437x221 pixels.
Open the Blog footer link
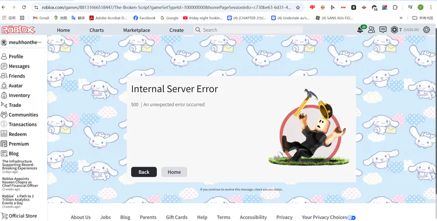point(125,218)
